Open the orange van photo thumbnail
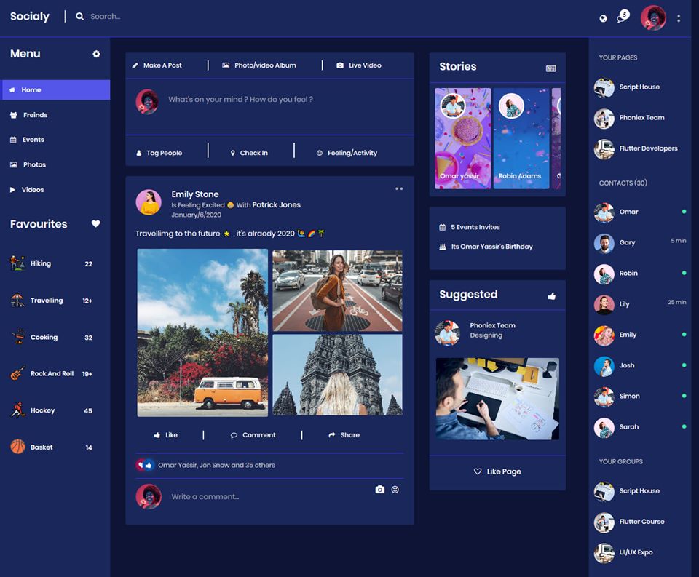Image resolution: width=699 pixels, height=577 pixels. (202, 333)
